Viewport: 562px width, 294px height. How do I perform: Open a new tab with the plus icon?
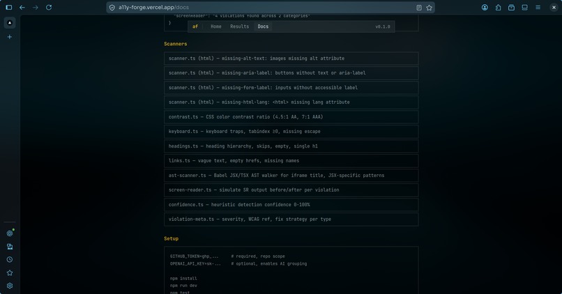point(10,37)
